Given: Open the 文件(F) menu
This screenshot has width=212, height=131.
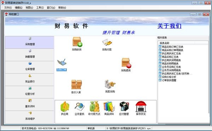Looking at the screenshot, I should pos(8,7).
